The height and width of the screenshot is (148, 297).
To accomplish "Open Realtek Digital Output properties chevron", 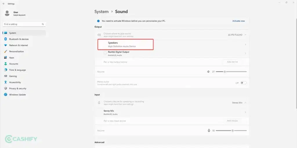I will [x=245, y=53].
